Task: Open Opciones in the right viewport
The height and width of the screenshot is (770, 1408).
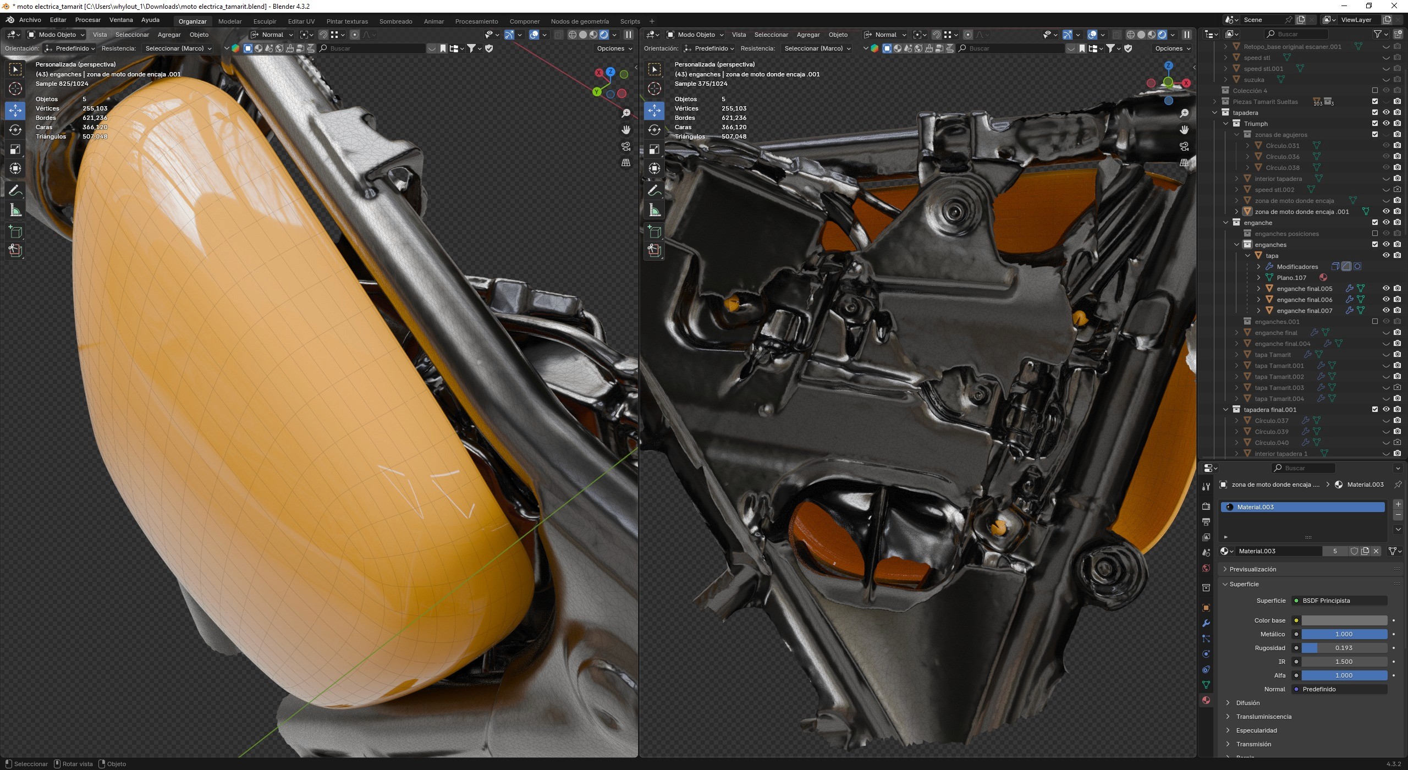Action: click(x=1172, y=48)
